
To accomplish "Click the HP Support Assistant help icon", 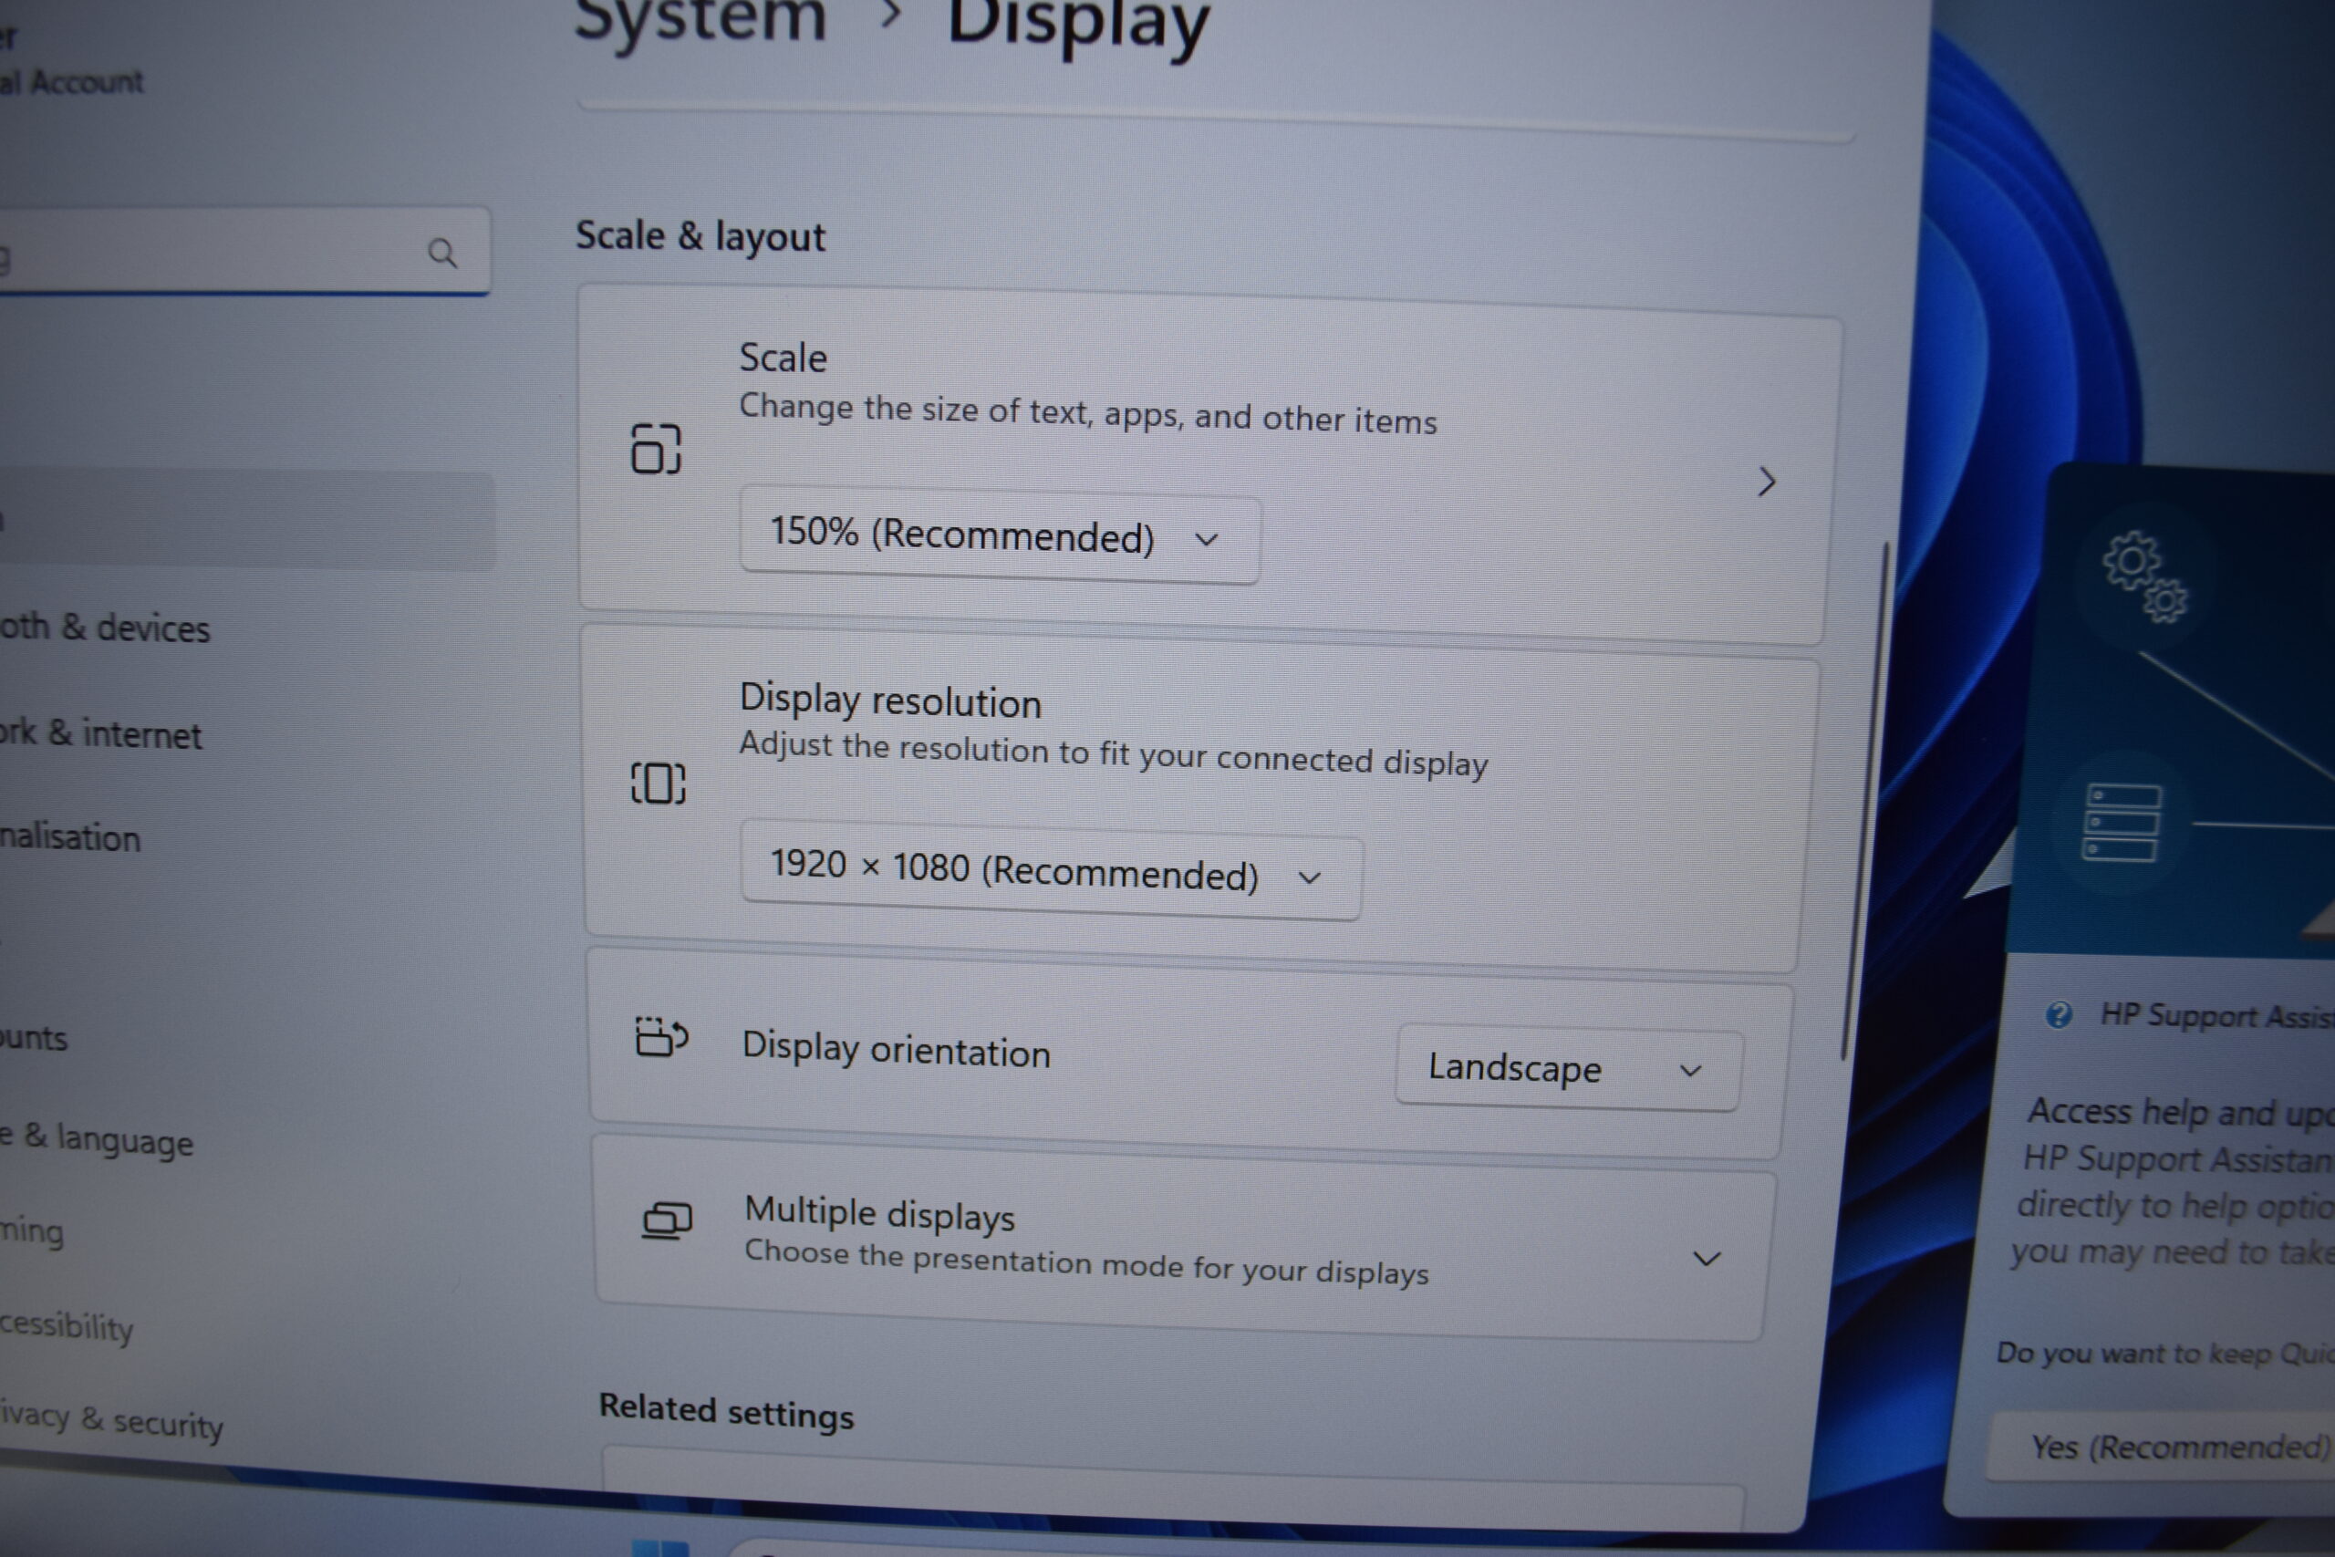I will click(2058, 1015).
